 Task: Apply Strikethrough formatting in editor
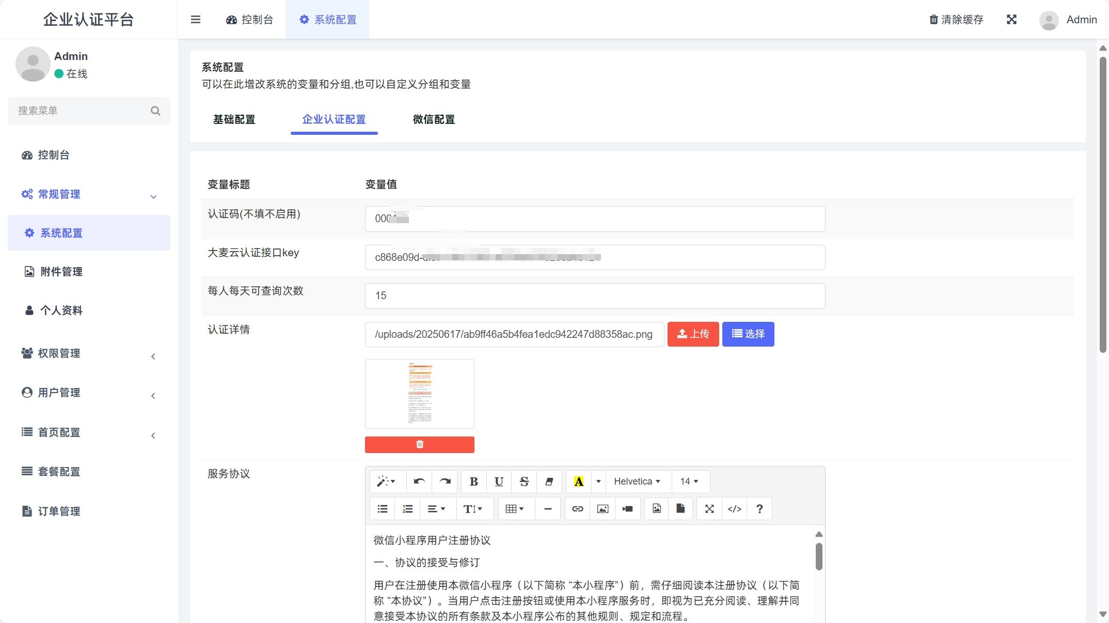tap(524, 481)
